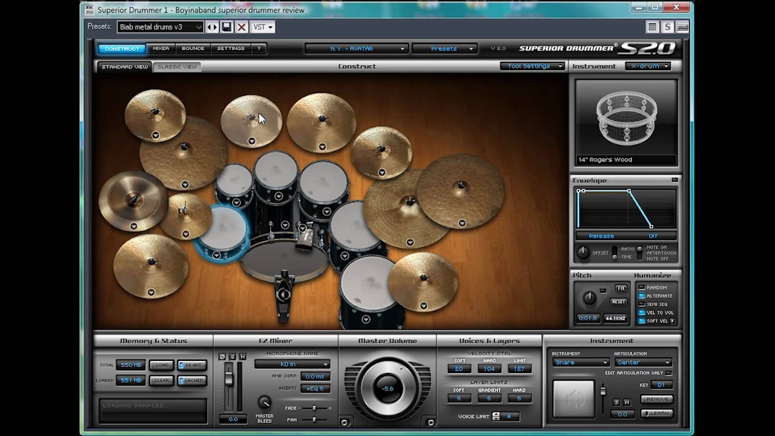The height and width of the screenshot is (436, 775).
Task: Enable the RANDOM humanize option
Action: coord(642,288)
